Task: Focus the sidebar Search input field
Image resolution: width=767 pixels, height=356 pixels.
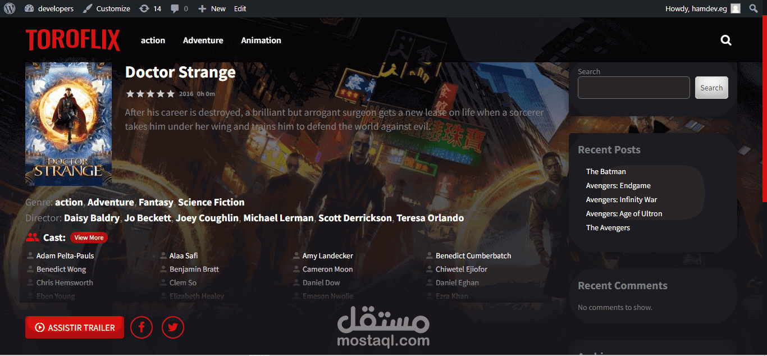Action: pyautogui.click(x=633, y=88)
